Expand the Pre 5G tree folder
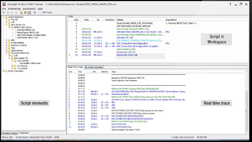The width and height of the screenshot is (252, 142). [6, 20]
